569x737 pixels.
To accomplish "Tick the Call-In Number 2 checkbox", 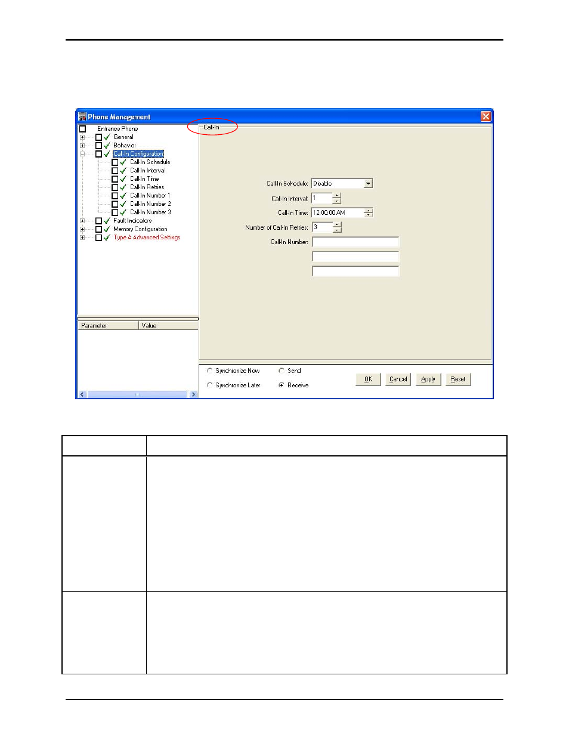I will [115, 204].
